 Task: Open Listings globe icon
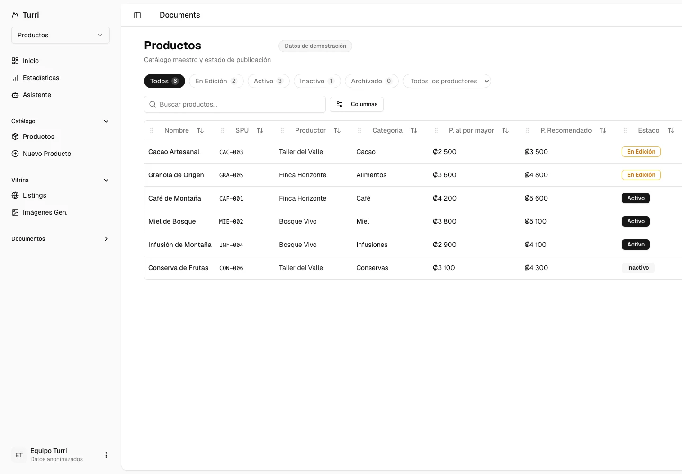click(x=15, y=195)
